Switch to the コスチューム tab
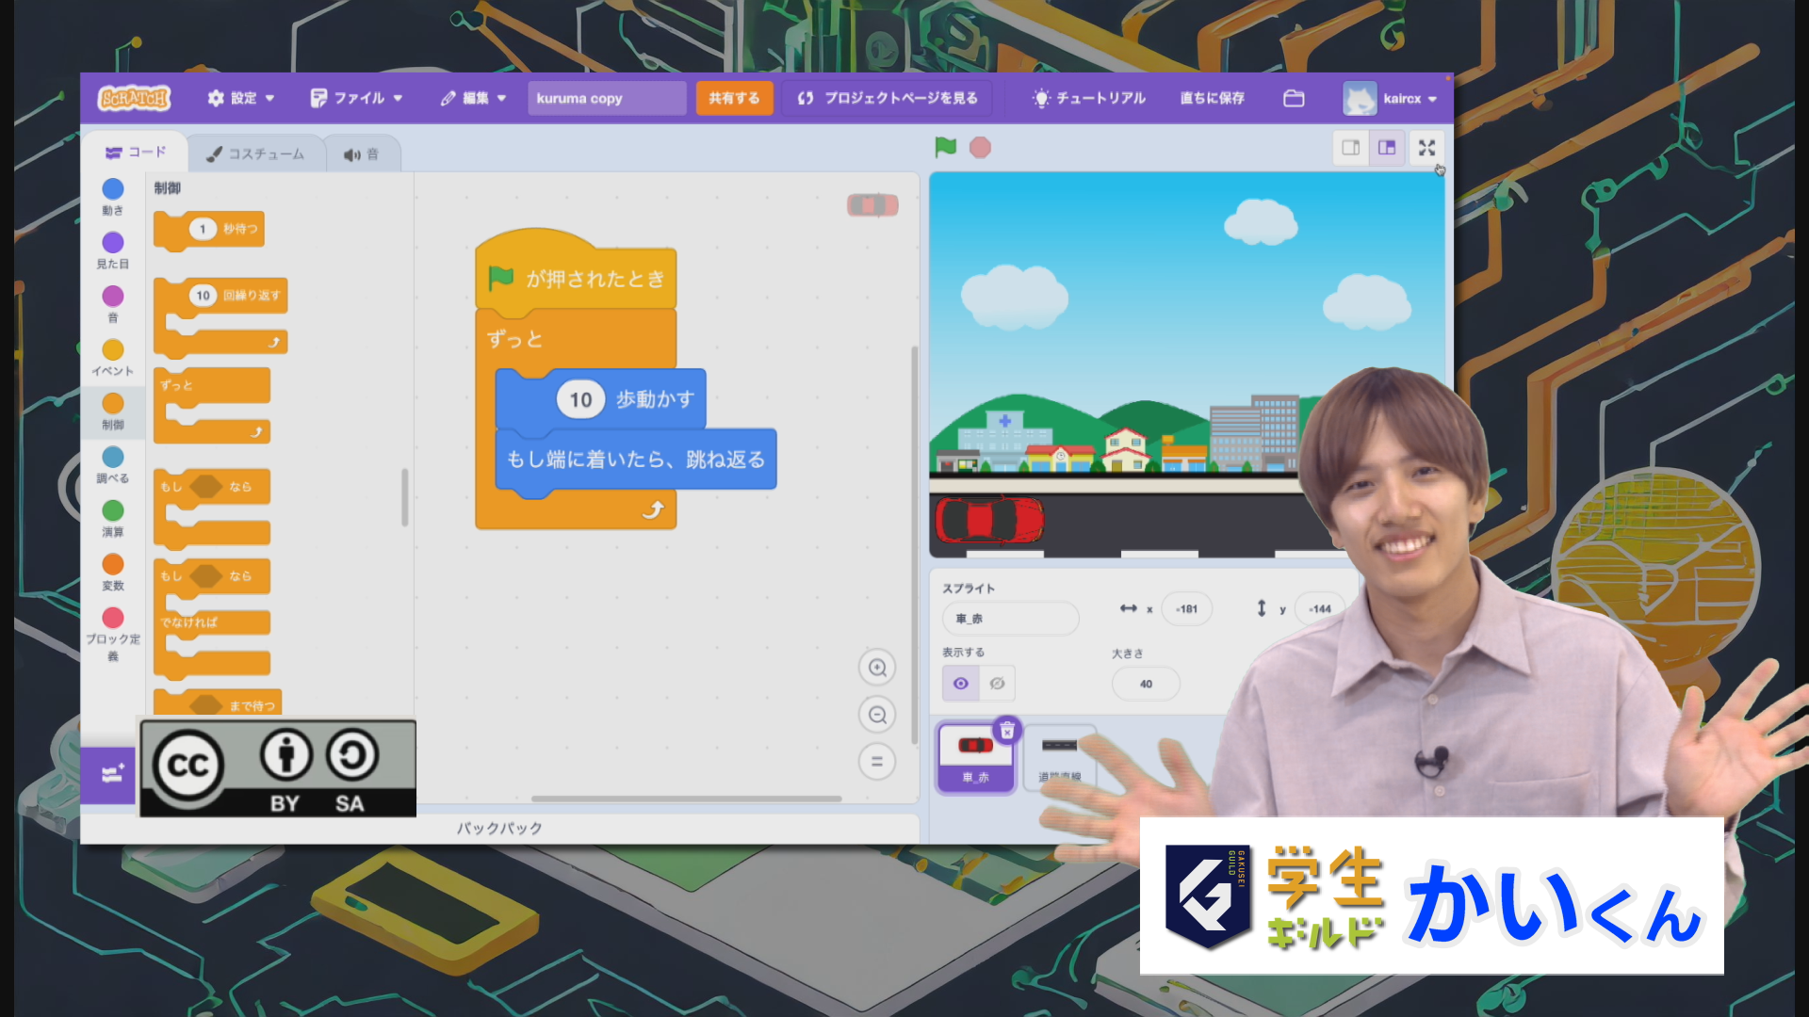The image size is (1809, 1017). (256, 153)
